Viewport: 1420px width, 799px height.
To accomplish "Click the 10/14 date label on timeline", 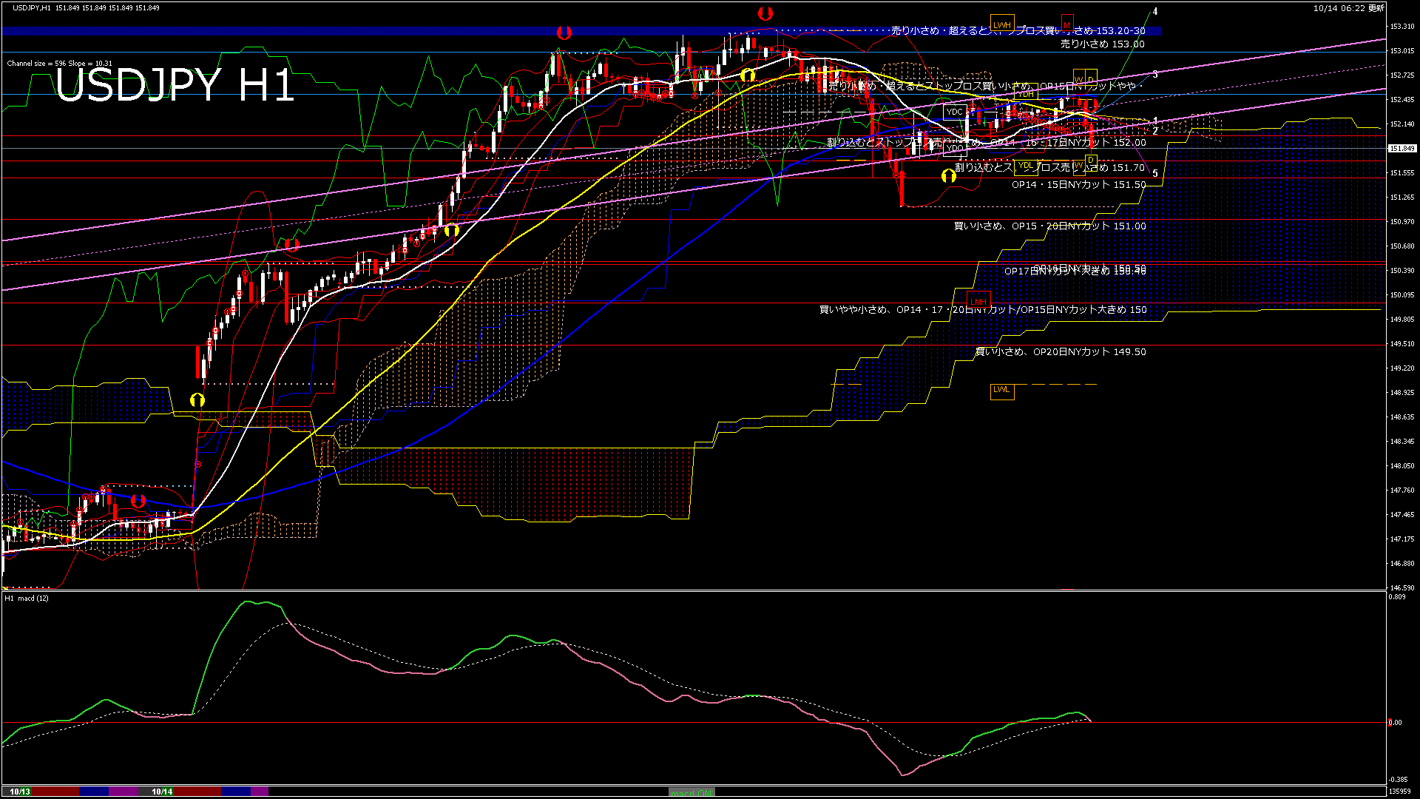I will pos(162,792).
